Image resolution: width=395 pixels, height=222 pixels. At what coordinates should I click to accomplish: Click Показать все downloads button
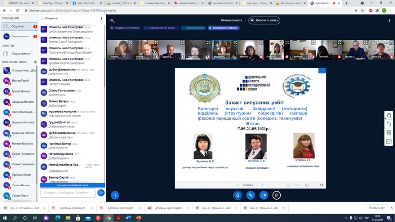pyautogui.click(x=377, y=208)
